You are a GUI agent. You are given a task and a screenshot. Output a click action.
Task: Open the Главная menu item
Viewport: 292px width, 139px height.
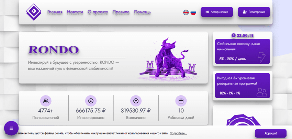point(55,12)
